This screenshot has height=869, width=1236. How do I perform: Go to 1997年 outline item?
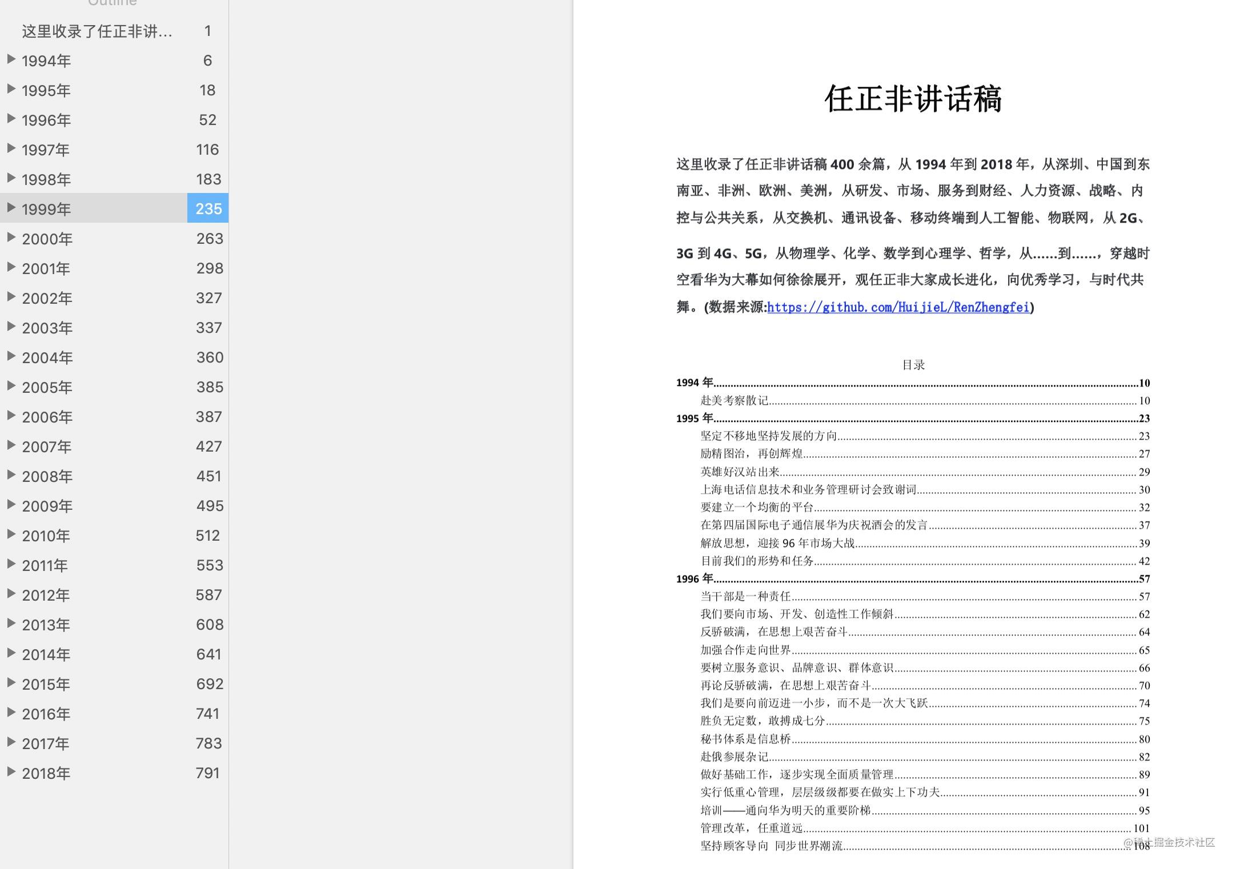point(46,150)
